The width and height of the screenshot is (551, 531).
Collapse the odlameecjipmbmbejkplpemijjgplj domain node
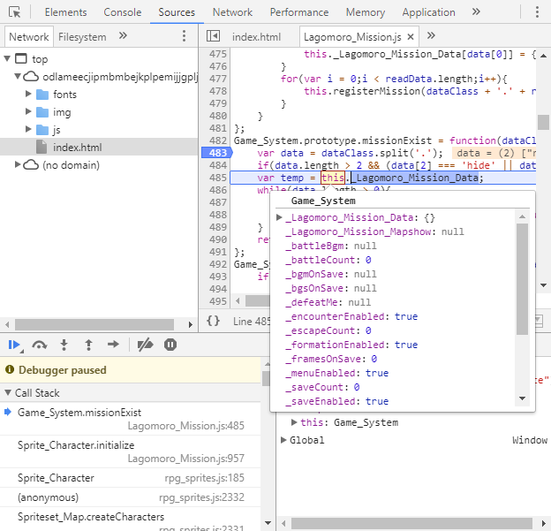[18, 76]
